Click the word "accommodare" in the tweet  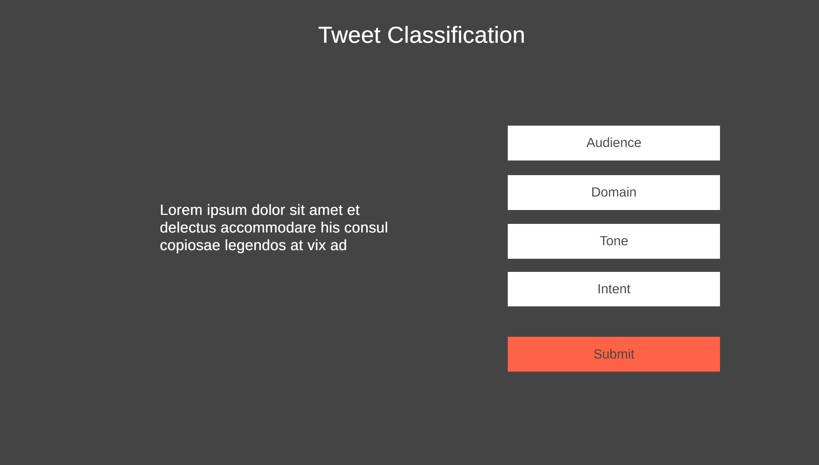click(268, 228)
